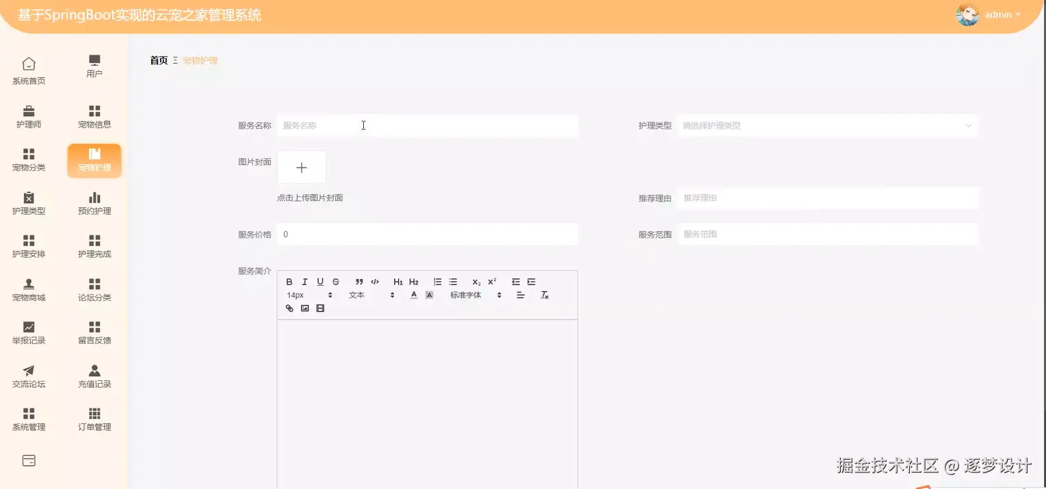Open 交流论坛 in the sidebar
The image size is (1046, 489).
[29, 377]
